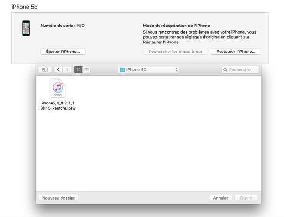
Task: Click the Ouvrir button
Action: [246, 198]
